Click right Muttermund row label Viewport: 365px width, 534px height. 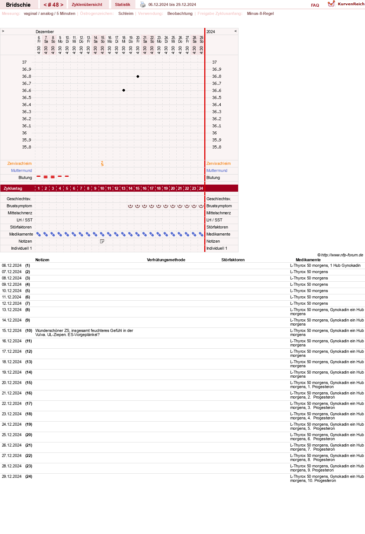217,170
